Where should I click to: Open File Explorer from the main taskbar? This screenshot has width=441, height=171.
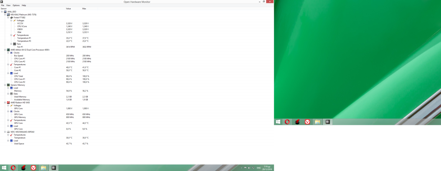coord(43,168)
